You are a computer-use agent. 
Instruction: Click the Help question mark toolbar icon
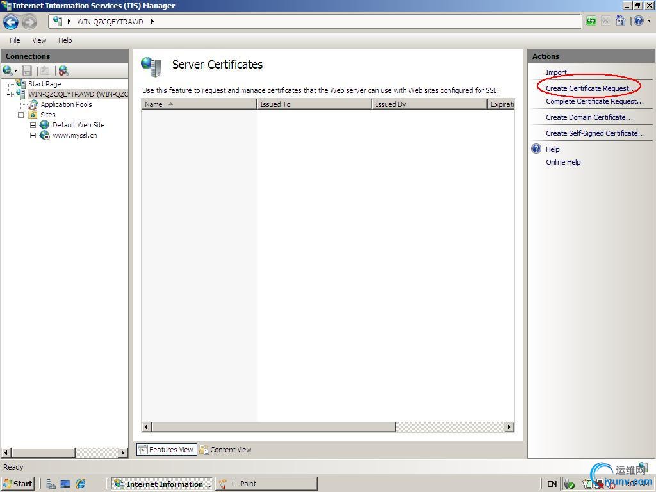pos(639,20)
